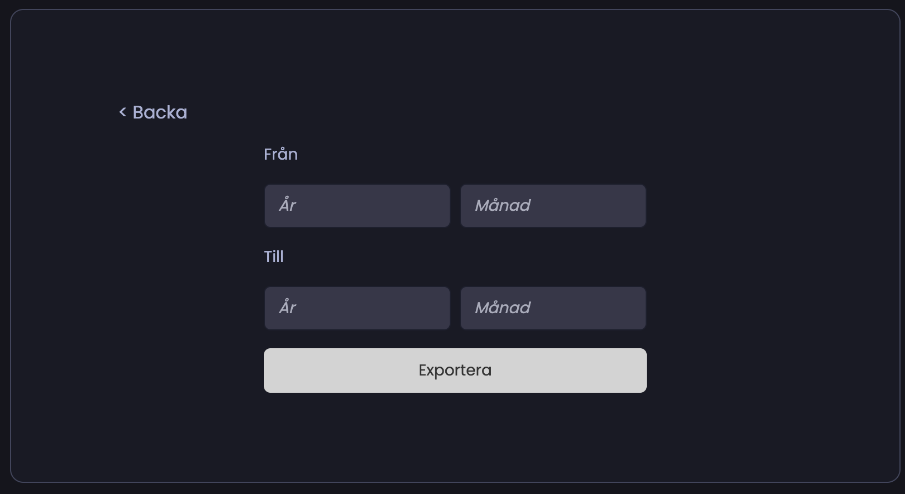This screenshot has width=905, height=494.
Task: Go back using the Backa link
Action: 154,112
